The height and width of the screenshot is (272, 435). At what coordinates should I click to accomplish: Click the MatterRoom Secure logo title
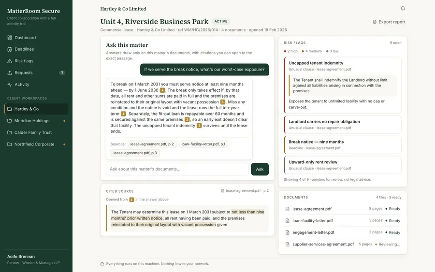click(33, 11)
